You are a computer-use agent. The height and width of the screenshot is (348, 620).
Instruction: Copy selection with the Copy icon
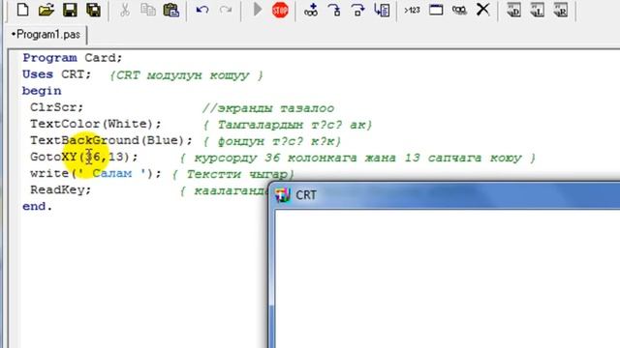148,10
